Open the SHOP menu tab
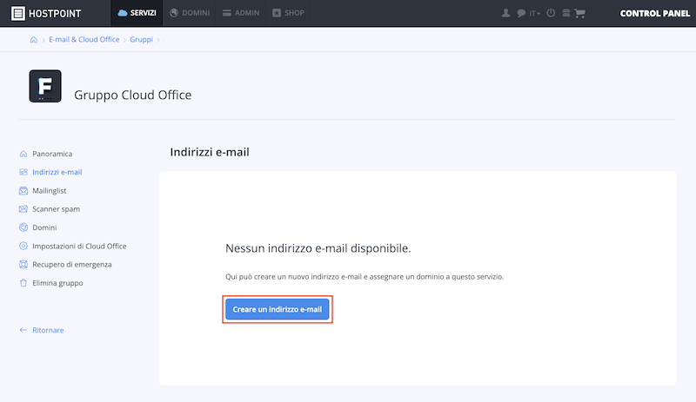This screenshot has height=402, width=696. tap(288, 13)
